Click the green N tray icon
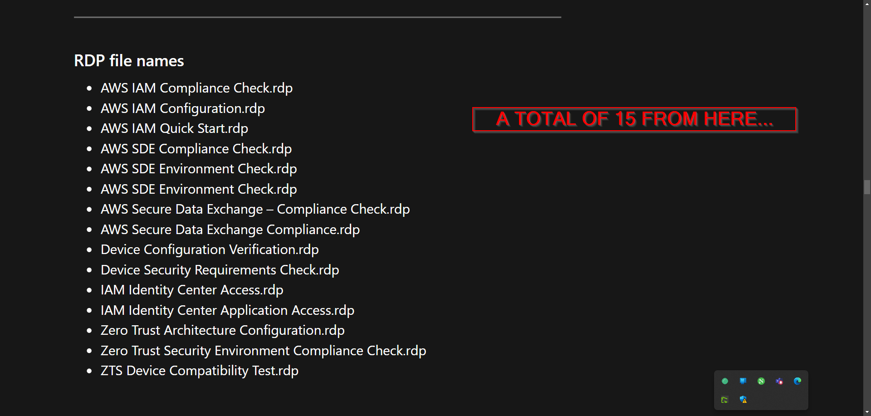This screenshot has width=871, height=416. click(761, 381)
